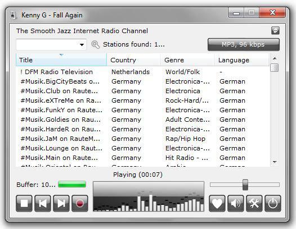296x229 pixels.
Task: Minimize the radio player window
Action: (x=236, y=13)
